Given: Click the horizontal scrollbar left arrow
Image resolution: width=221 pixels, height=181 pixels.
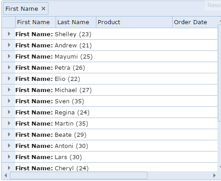Looking at the screenshot, I should (x=6, y=175).
